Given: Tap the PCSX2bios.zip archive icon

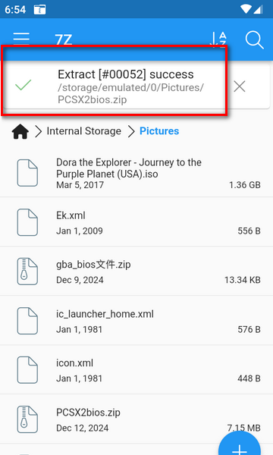Looking at the screenshot, I should [x=27, y=419].
